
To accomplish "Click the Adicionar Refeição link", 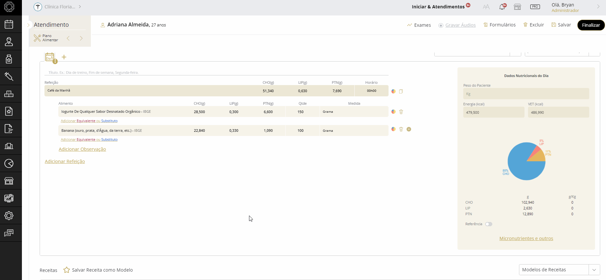I will click(65, 161).
